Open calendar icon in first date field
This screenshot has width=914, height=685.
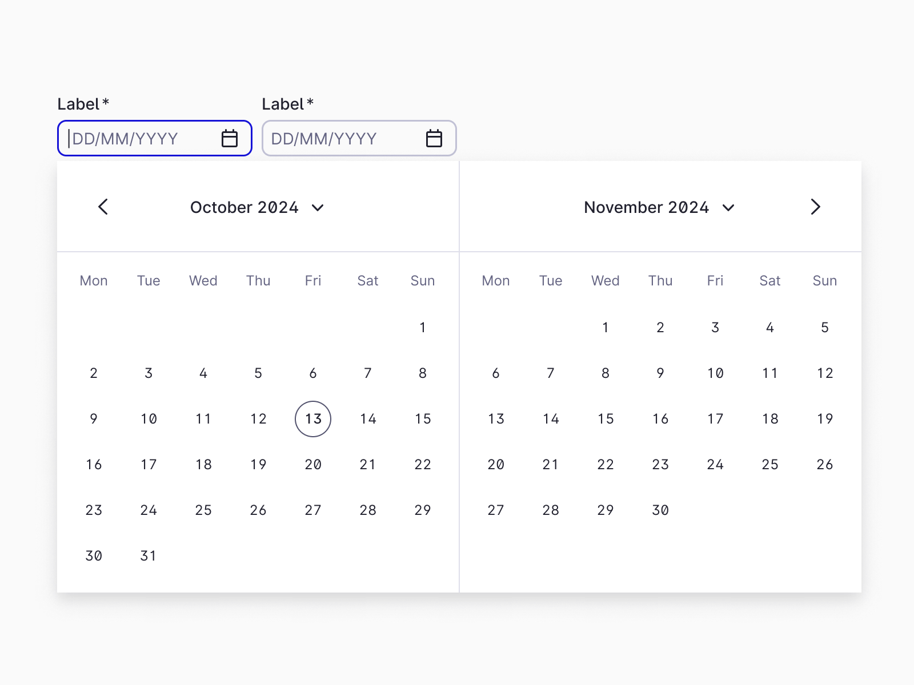[x=230, y=138]
